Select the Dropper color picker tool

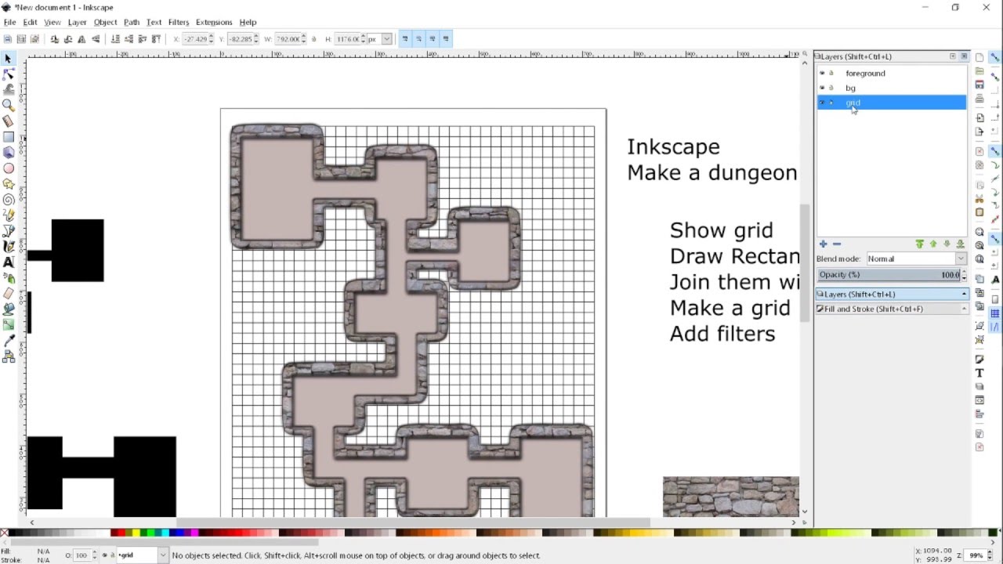[9, 342]
